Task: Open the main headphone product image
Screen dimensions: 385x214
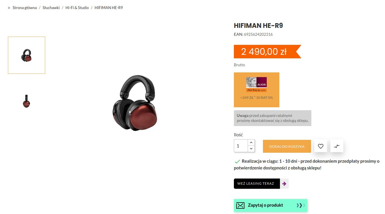Action: pyautogui.click(x=135, y=103)
